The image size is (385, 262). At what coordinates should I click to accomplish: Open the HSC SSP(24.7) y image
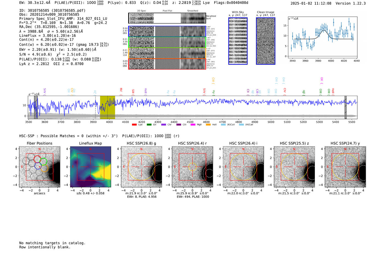[x=345, y=167]
